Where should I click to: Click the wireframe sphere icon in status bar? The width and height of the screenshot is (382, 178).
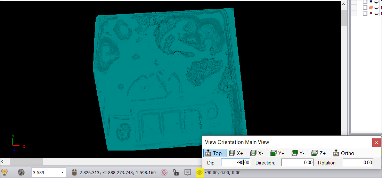coord(22,172)
